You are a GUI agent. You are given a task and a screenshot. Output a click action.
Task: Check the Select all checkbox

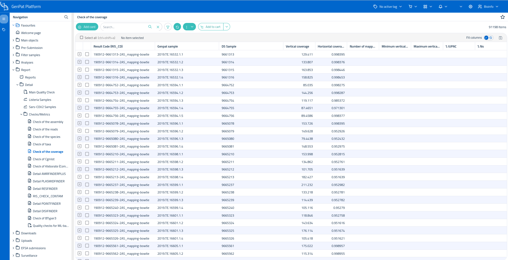(81, 38)
